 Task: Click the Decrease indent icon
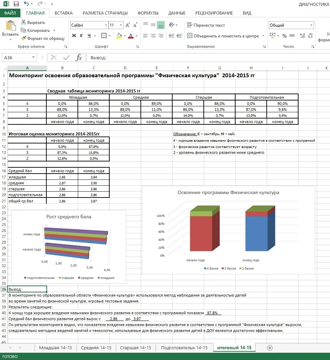tap(172, 36)
